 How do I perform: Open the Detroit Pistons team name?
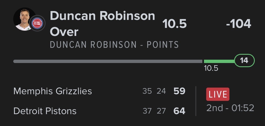tap(45, 111)
